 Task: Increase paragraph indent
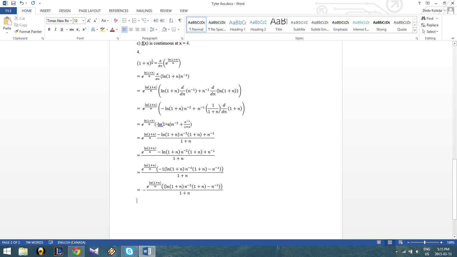coord(162,21)
